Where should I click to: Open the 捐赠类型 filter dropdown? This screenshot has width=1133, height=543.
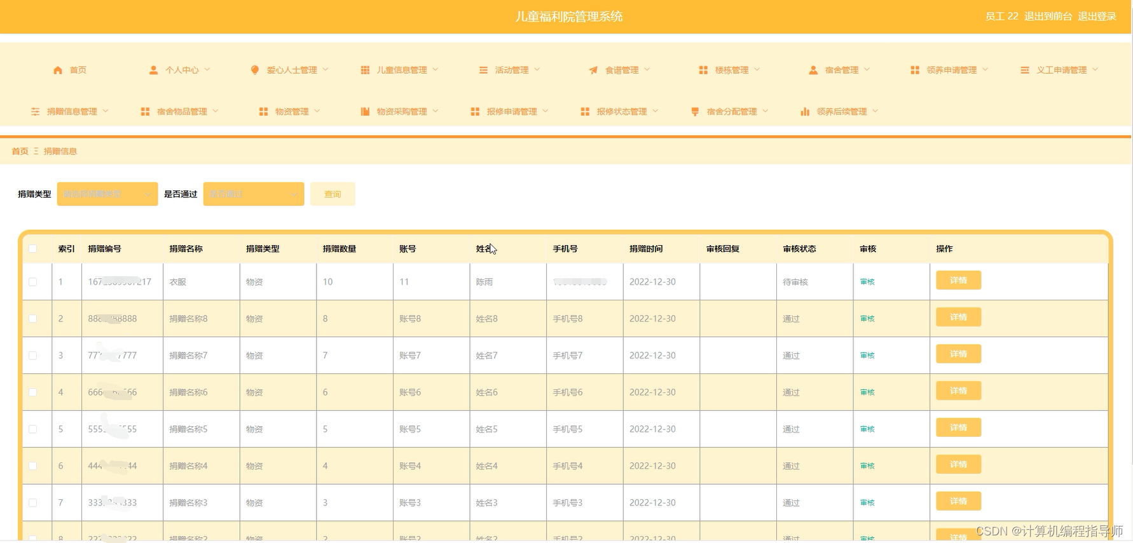pos(107,194)
